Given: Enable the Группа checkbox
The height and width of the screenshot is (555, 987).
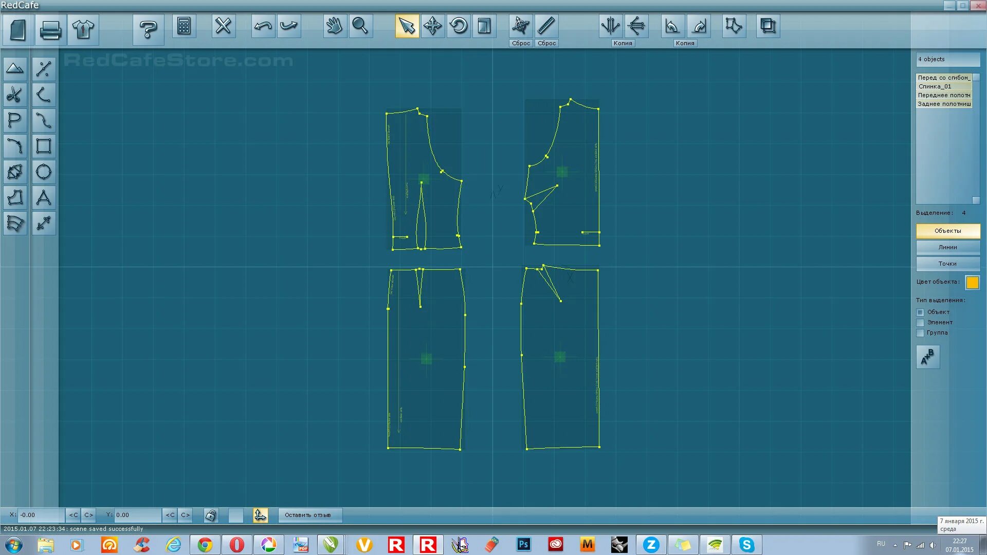Looking at the screenshot, I should tap(920, 332).
